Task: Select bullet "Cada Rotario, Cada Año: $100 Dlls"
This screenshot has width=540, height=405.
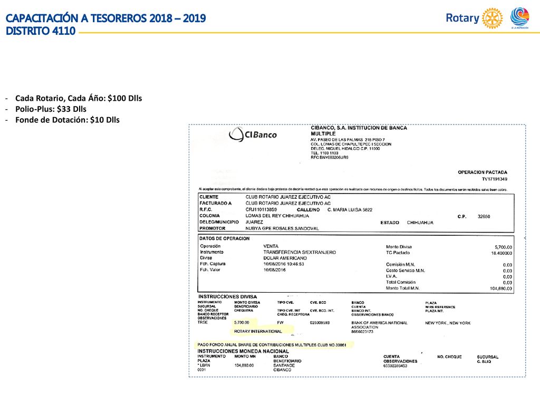Action: point(79,98)
